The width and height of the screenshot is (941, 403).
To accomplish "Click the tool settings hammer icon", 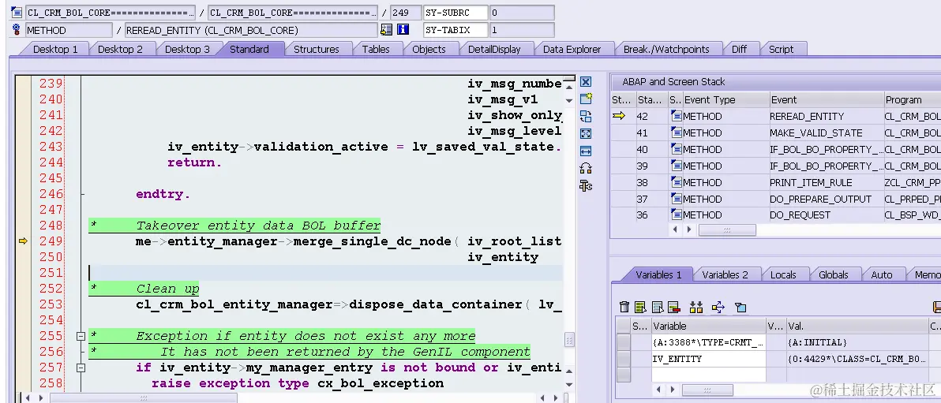I will (586, 186).
